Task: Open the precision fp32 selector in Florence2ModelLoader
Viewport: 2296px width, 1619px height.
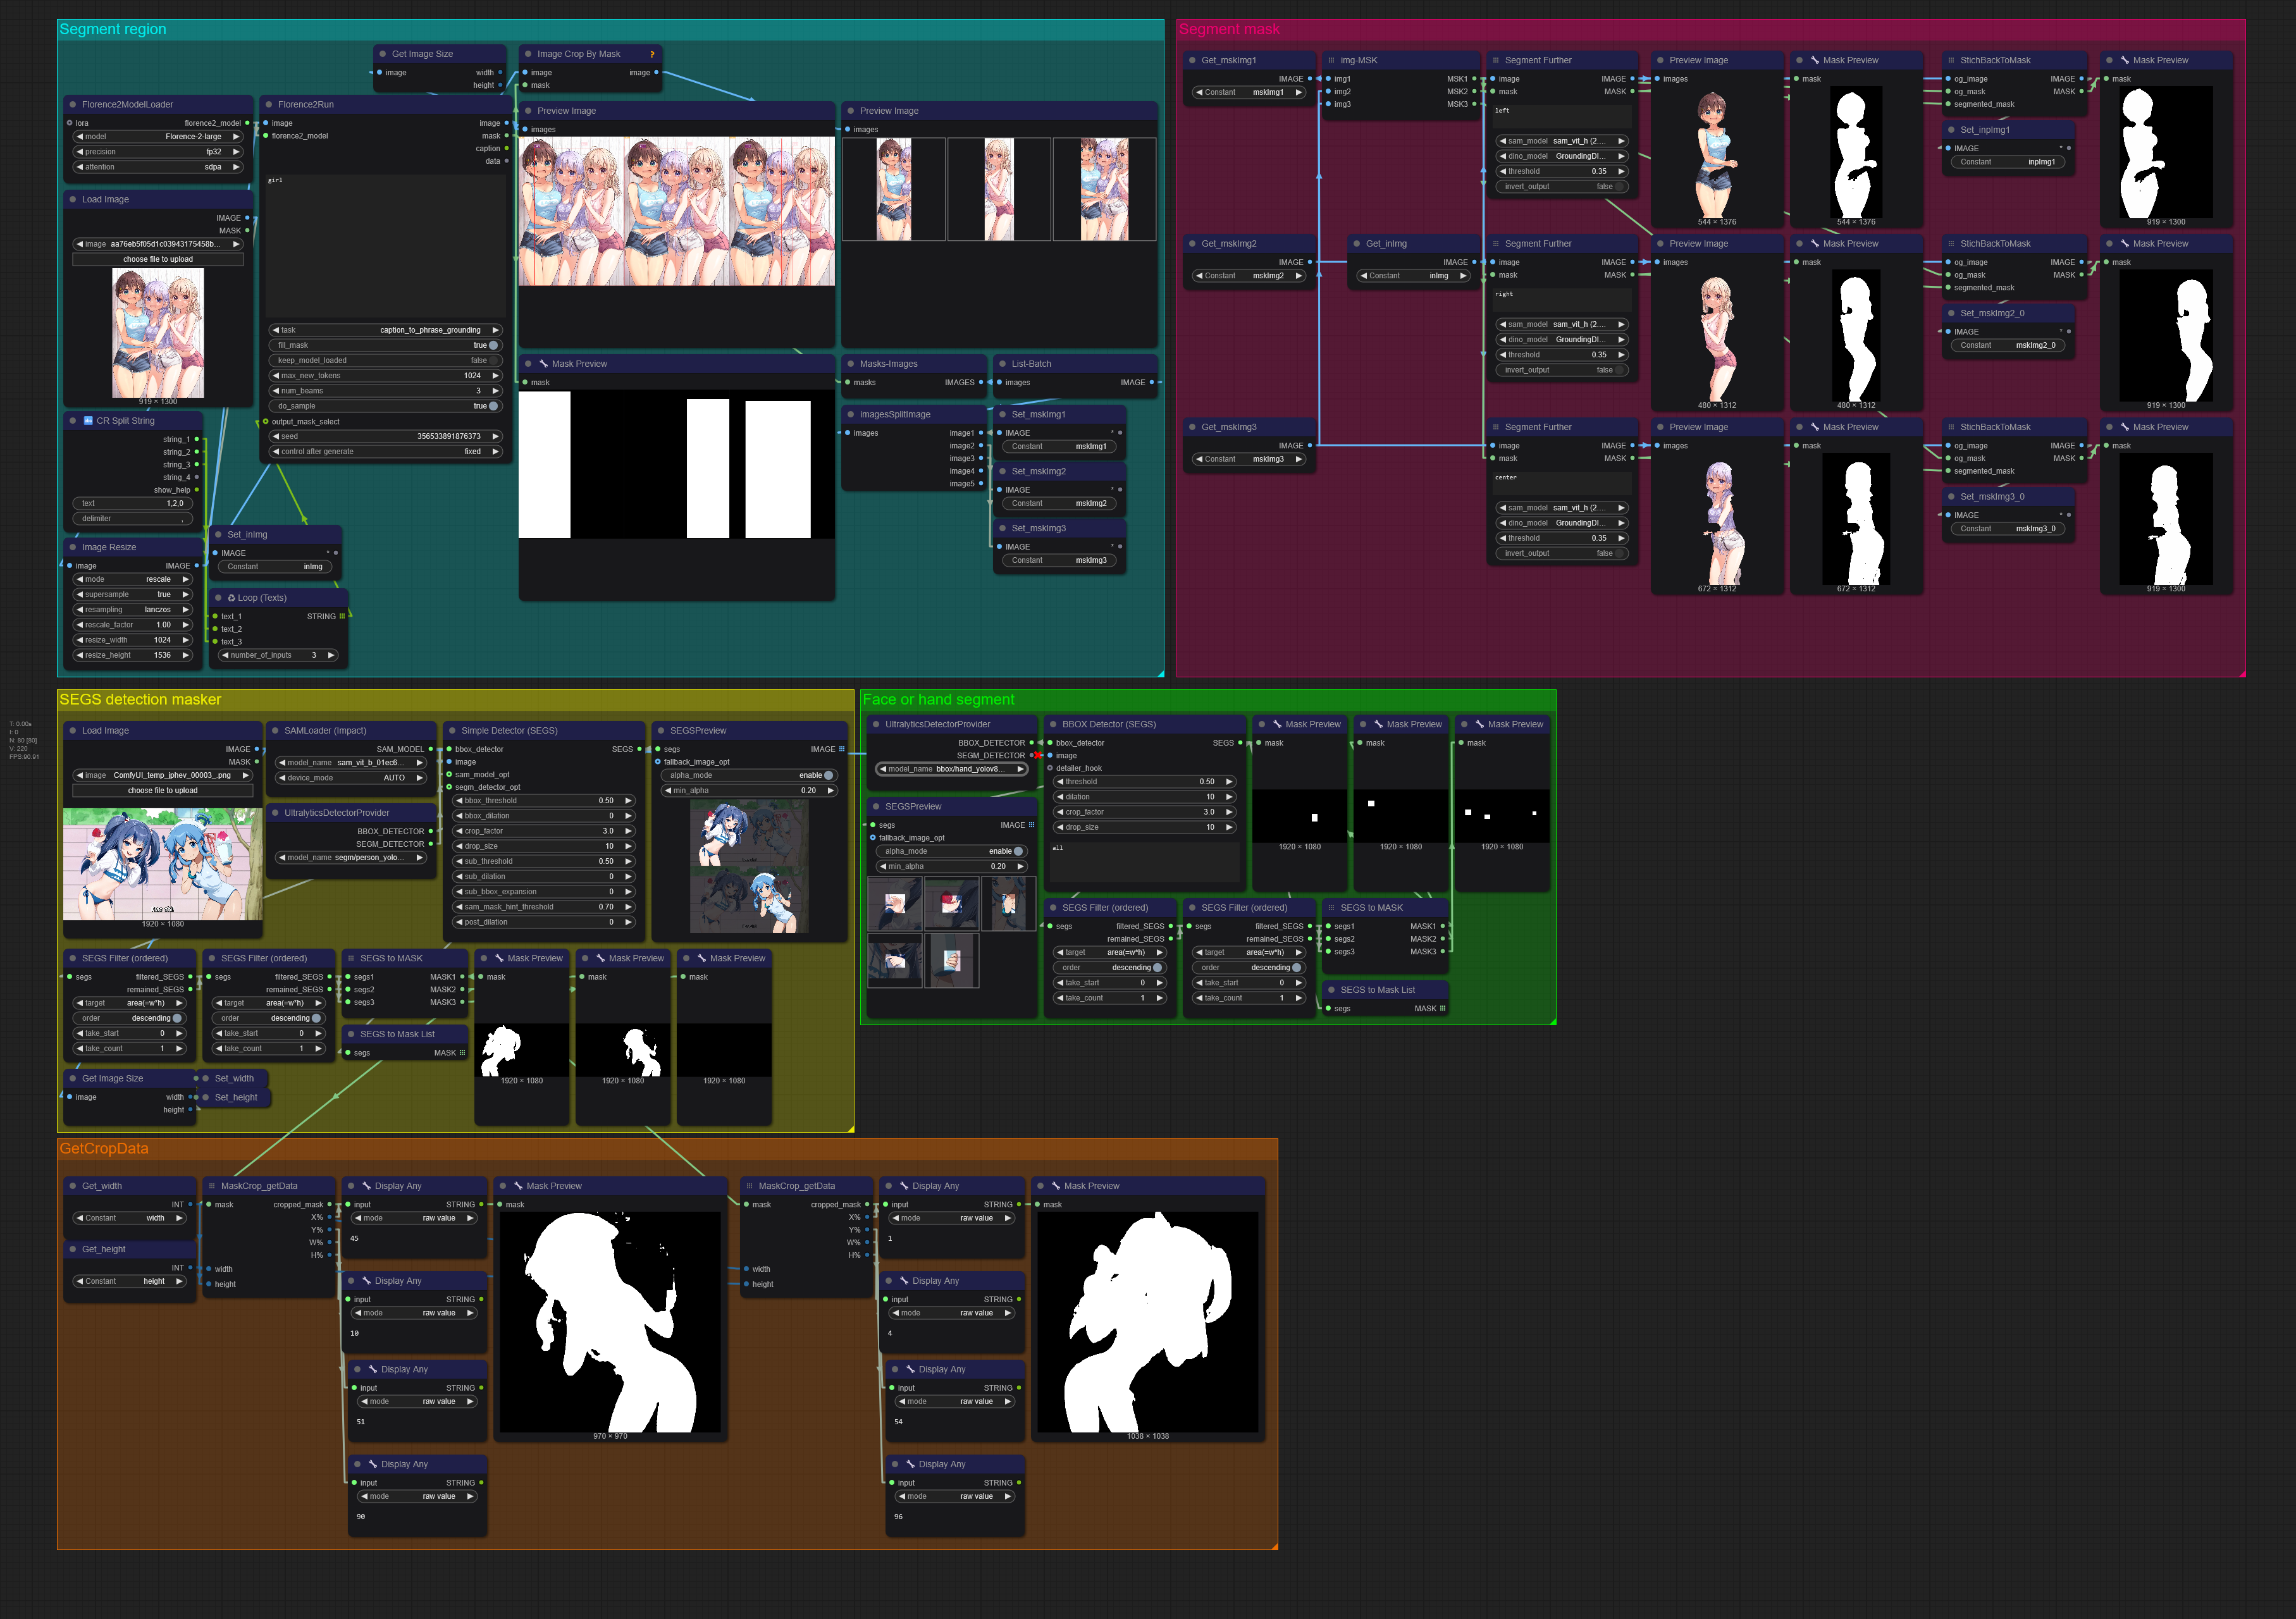Action: tap(158, 152)
